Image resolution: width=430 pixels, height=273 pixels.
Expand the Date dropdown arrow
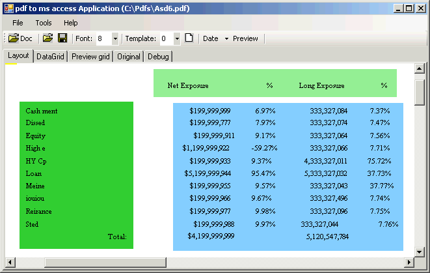(x=226, y=38)
